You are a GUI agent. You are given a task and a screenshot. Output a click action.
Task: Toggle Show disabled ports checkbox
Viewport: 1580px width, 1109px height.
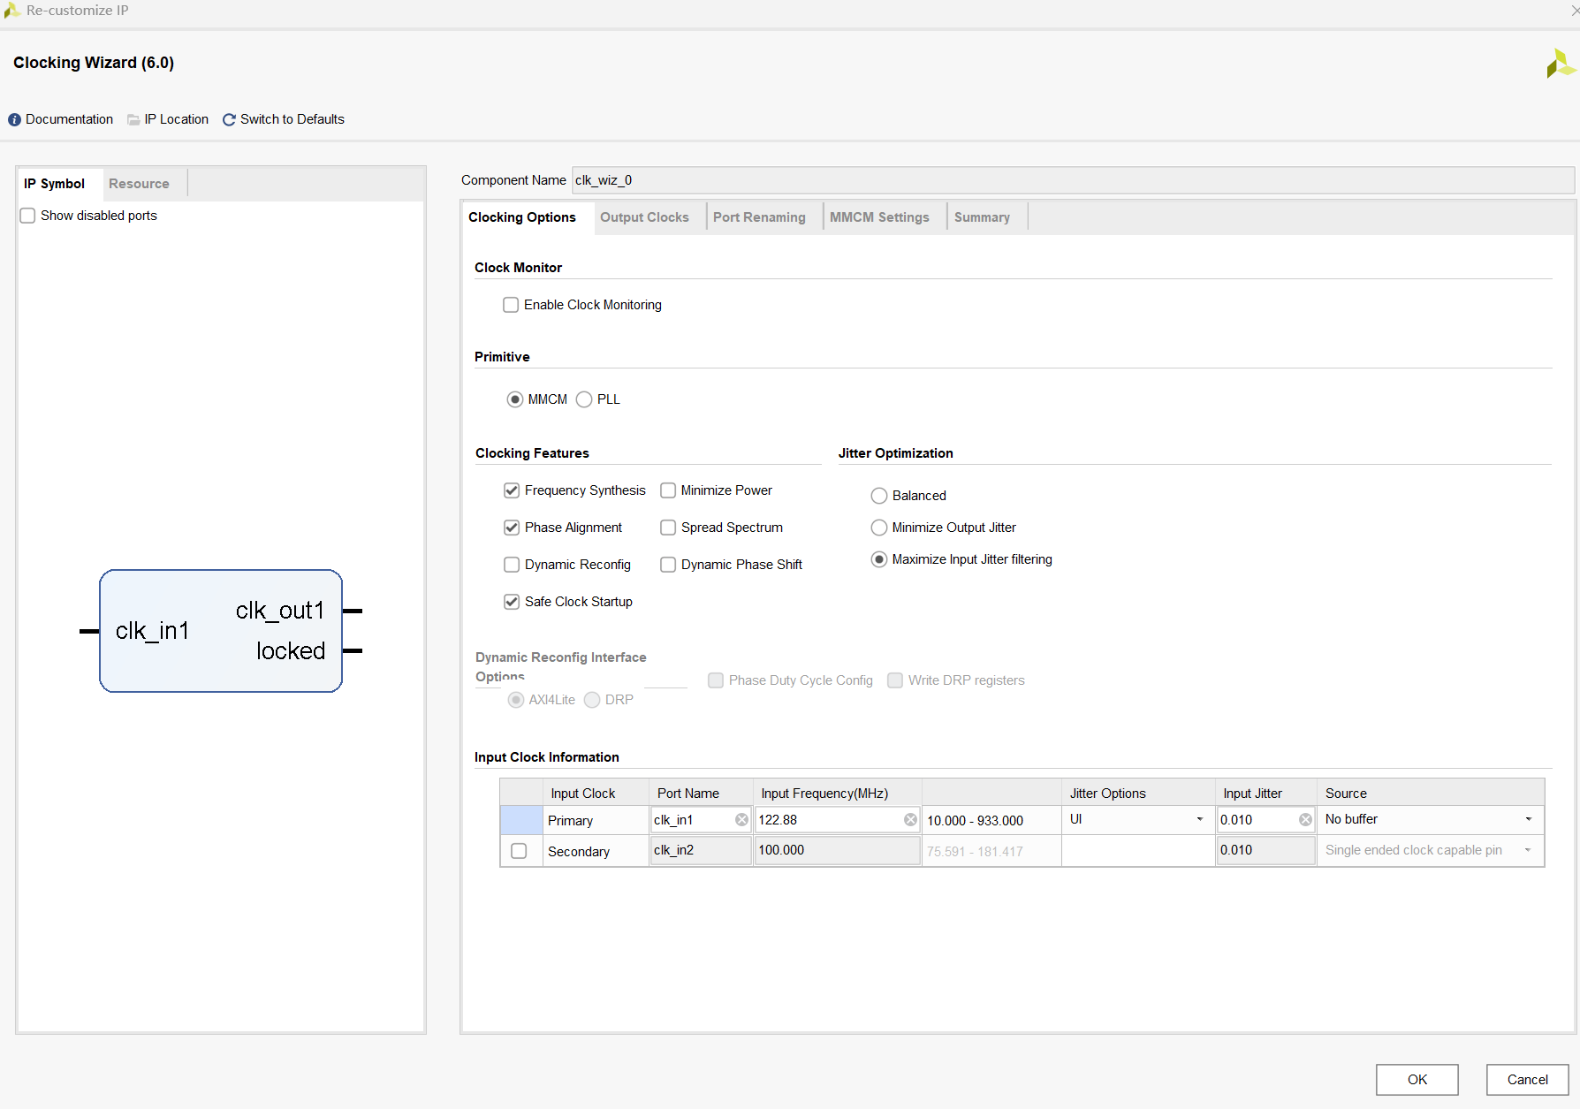click(x=27, y=216)
